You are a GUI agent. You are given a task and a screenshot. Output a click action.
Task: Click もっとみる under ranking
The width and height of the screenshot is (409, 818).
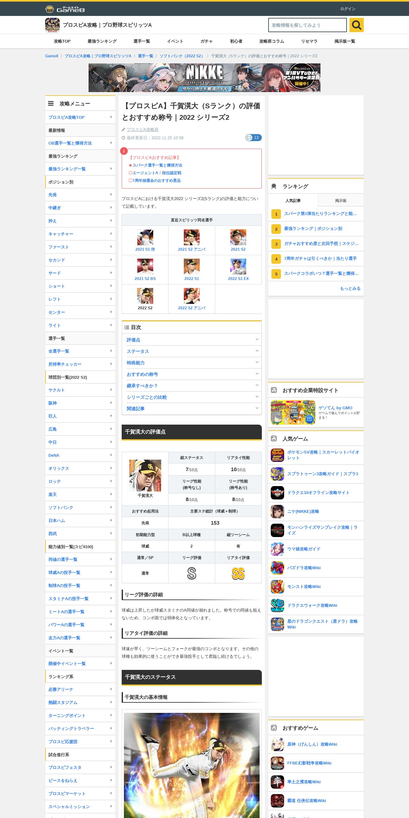[350, 289]
